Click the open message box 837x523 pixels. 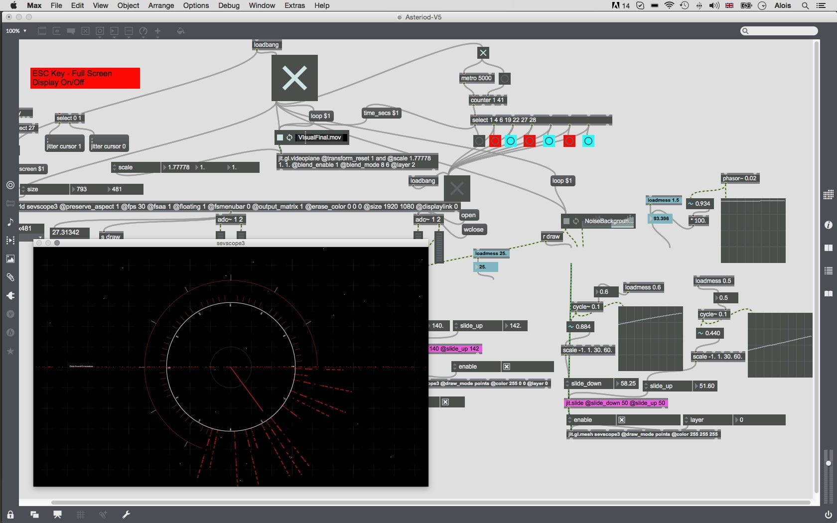pos(468,215)
